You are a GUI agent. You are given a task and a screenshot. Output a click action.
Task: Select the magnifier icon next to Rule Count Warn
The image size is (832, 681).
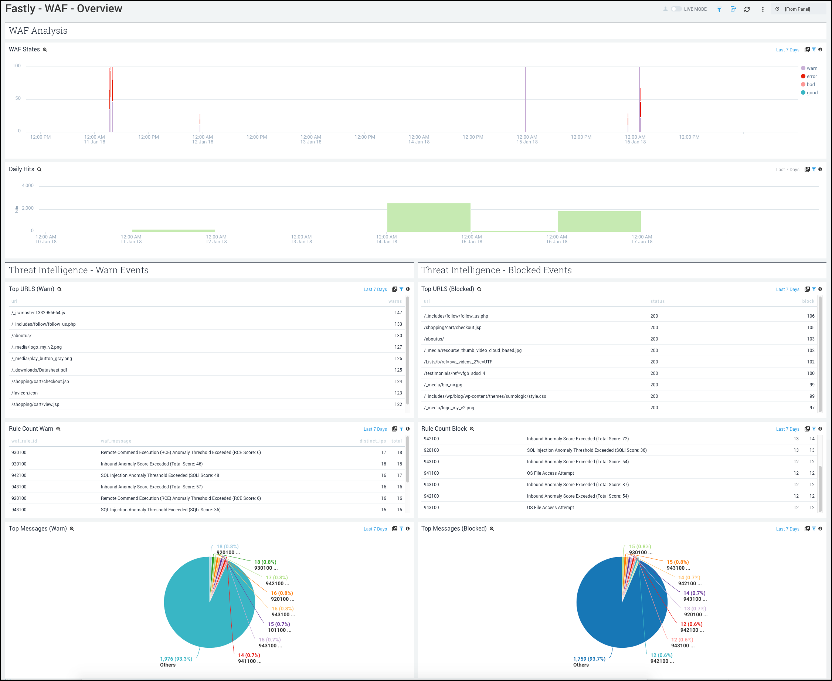58,429
